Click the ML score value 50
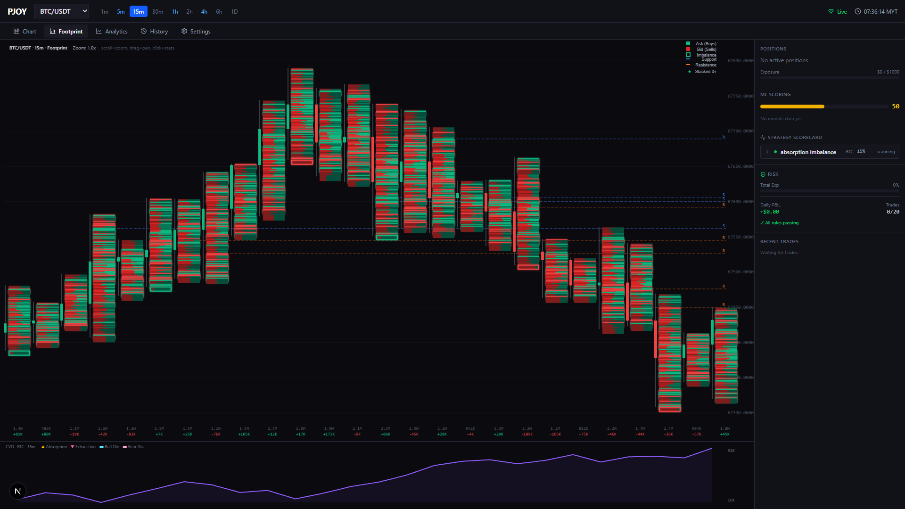905x509 pixels. point(896,107)
